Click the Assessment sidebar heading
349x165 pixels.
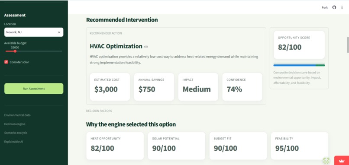click(15, 15)
